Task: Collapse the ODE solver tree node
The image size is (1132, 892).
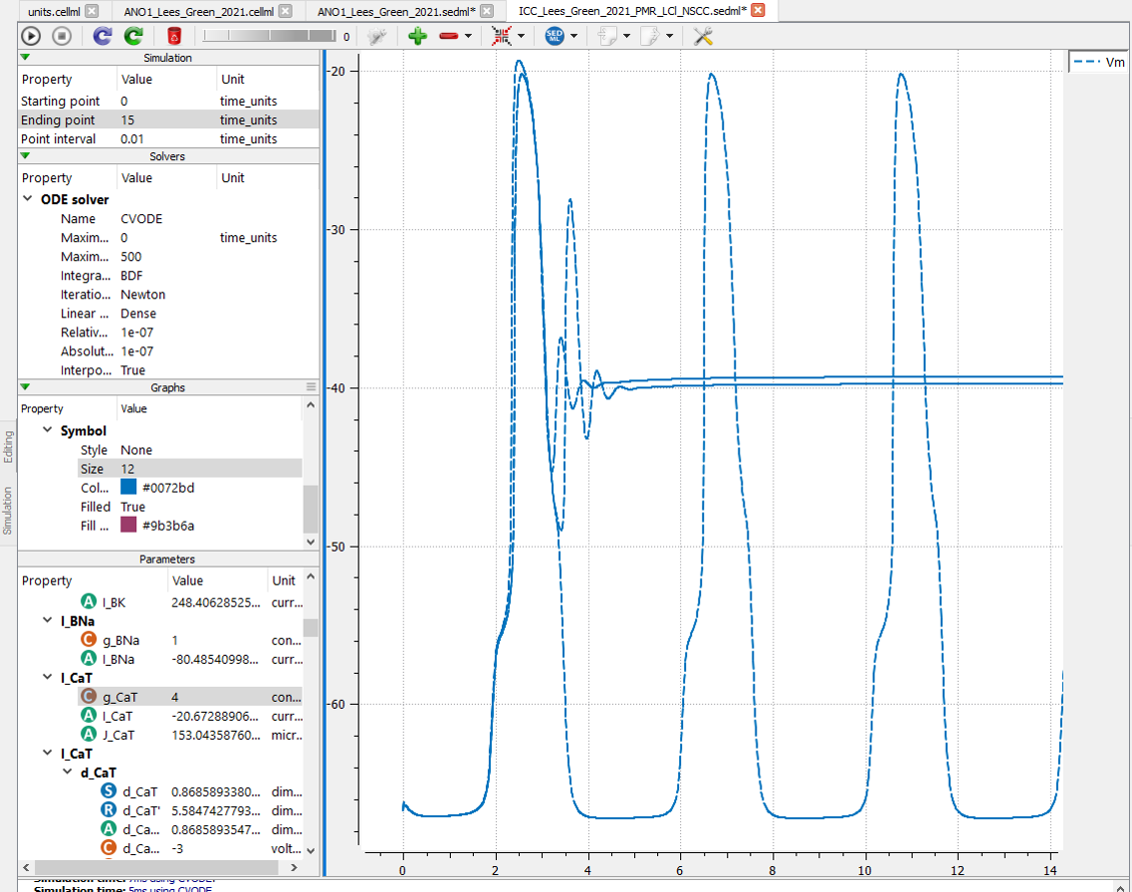Action: tap(29, 199)
